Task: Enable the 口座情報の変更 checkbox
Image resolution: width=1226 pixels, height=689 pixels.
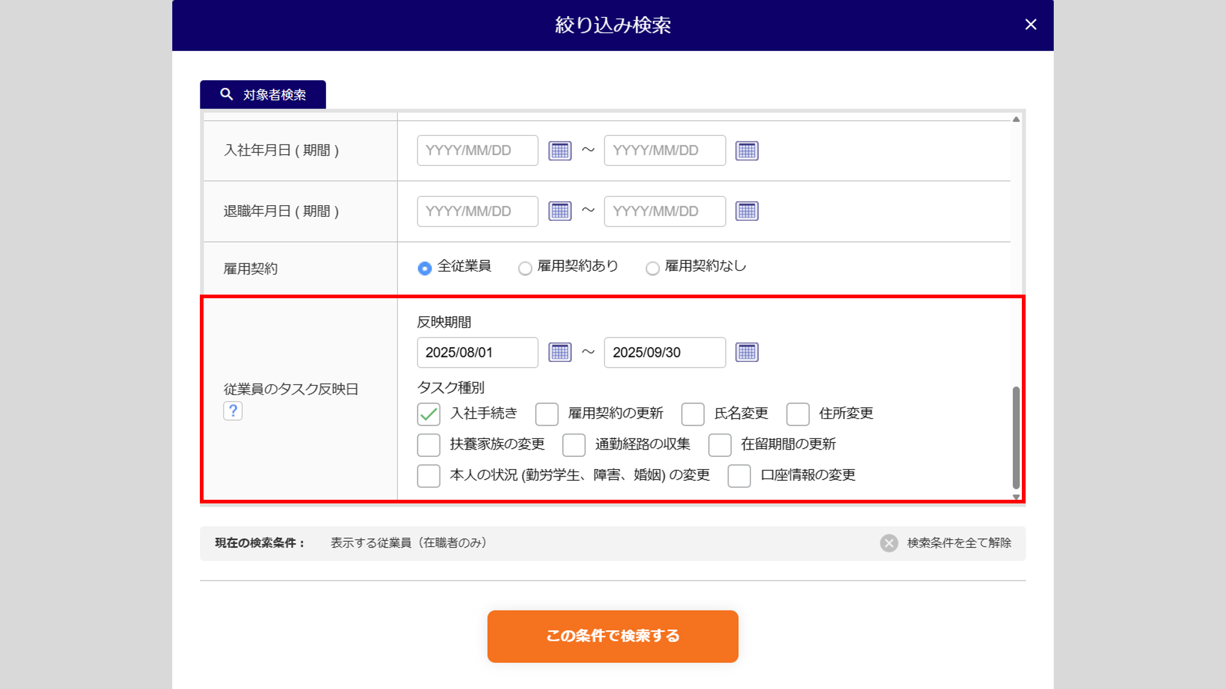Action: tap(739, 475)
